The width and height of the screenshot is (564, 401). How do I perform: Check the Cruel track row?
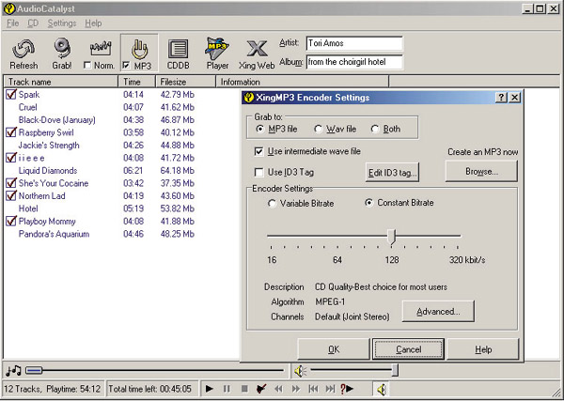click(x=27, y=107)
